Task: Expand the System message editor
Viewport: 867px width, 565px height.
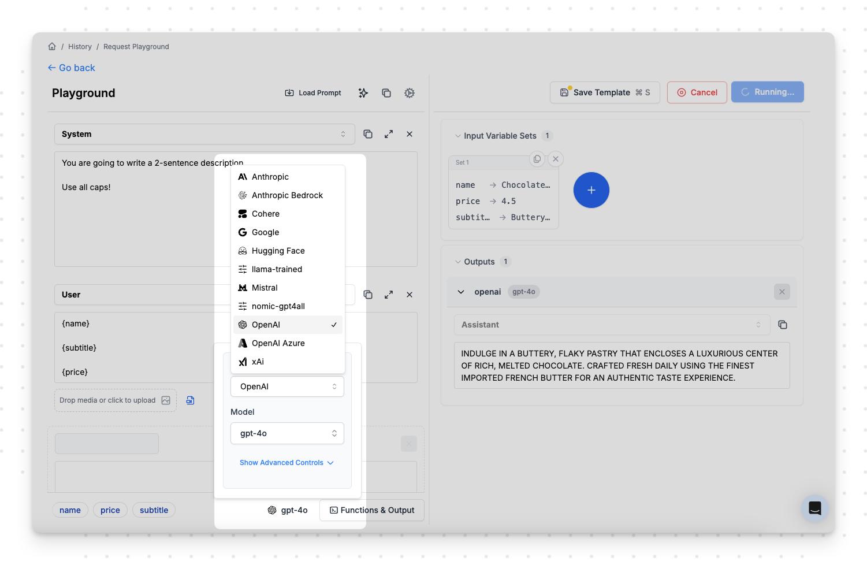Action: (x=389, y=134)
